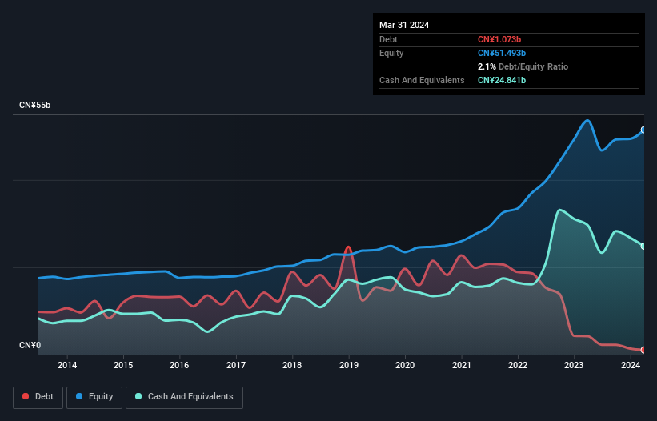Click the red debt spike peak at 2019
Viewport: 657px width, 421px height.
pyautogui.click(x=348, y=247)
